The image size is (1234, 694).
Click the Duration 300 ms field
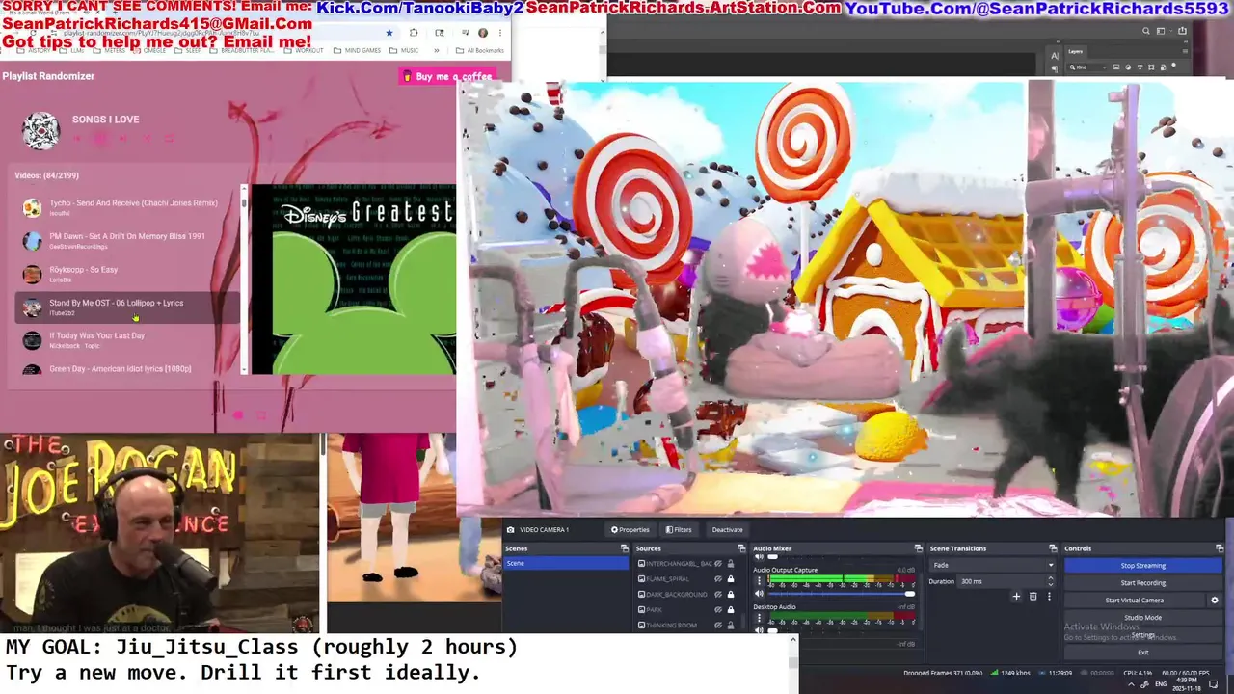1006,581
